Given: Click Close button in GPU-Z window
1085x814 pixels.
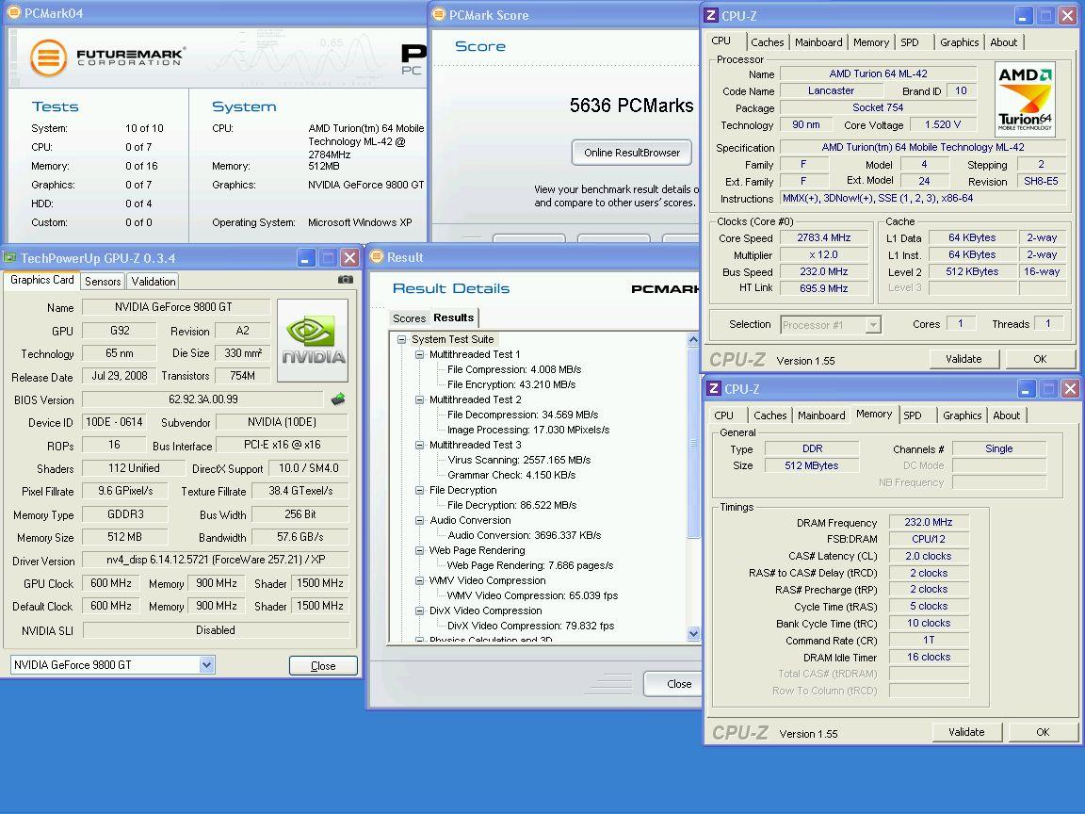Looking at the screenshot, I should 323,666.
